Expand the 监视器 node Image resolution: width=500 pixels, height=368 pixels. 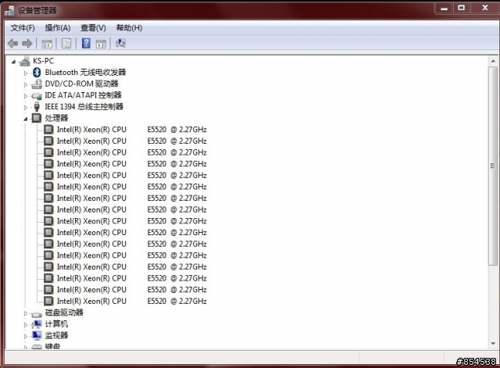(26, 336)
